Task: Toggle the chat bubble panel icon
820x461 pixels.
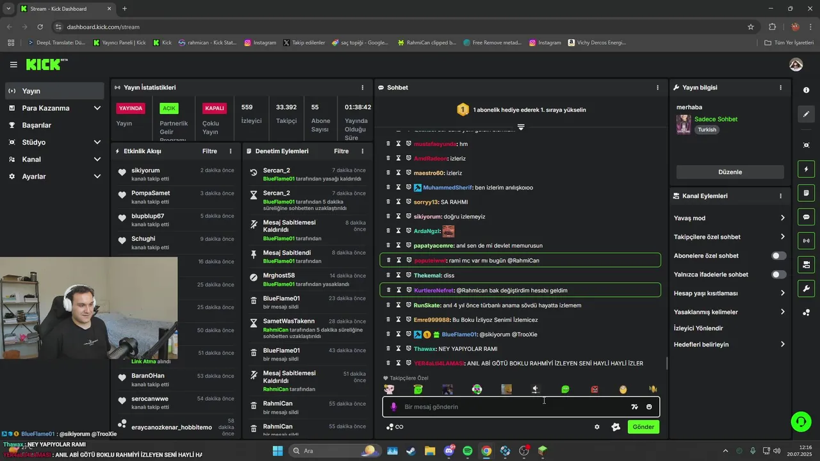Action: (x=807, y=217)
